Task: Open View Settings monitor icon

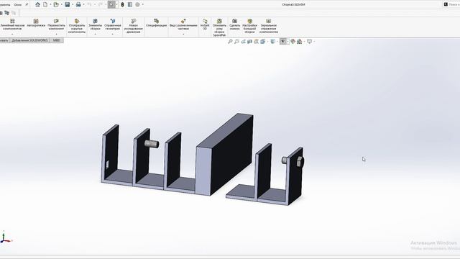Action: tap(309, 42)
